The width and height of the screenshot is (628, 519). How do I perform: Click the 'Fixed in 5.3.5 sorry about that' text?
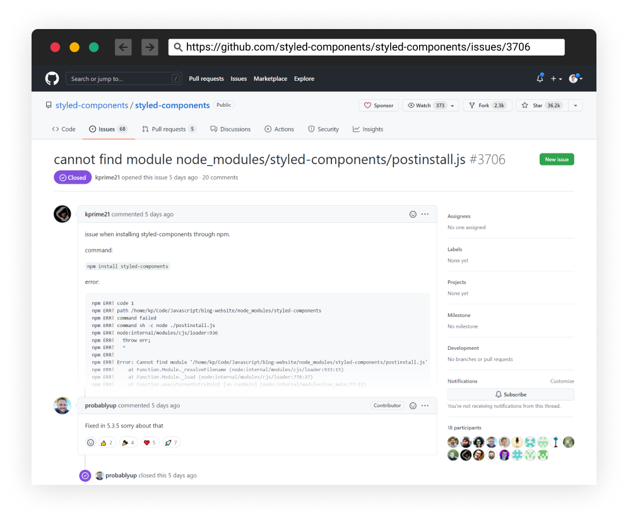pos(124,426)
